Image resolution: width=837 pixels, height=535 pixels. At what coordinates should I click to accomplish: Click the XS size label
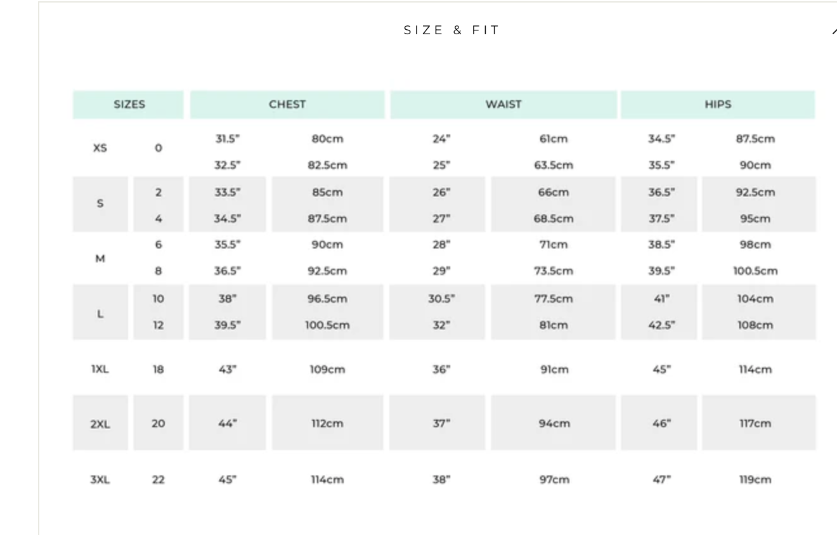pyautogui.click(x=100, y=148)
